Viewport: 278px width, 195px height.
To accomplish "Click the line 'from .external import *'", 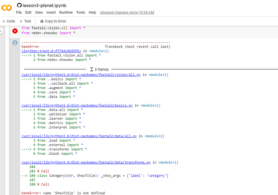I will coord(60,145).
